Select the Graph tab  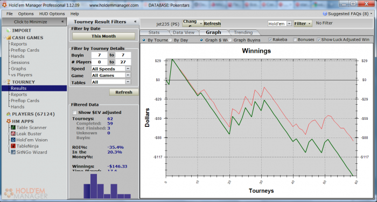coord(213,32)
